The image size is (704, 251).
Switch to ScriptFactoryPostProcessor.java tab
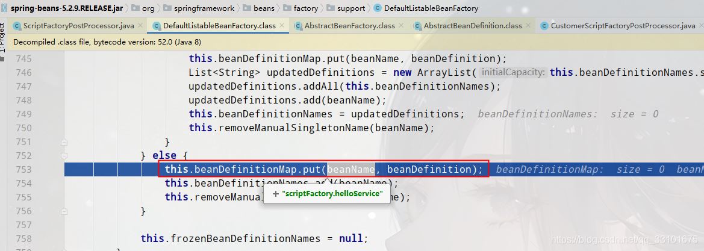tap(78, 26)
